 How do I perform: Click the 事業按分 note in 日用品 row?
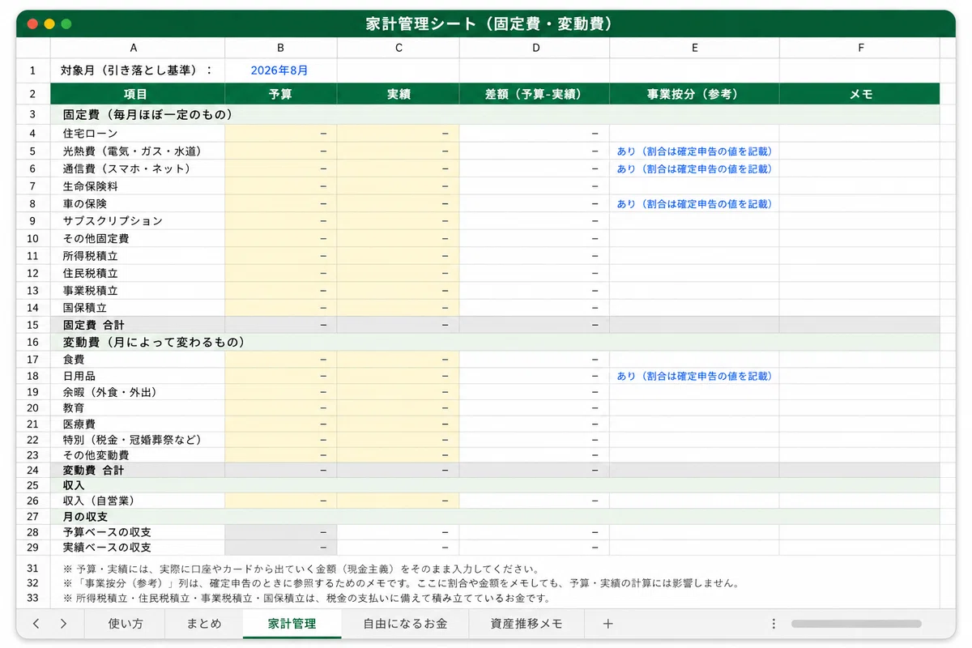pos(695,376)
